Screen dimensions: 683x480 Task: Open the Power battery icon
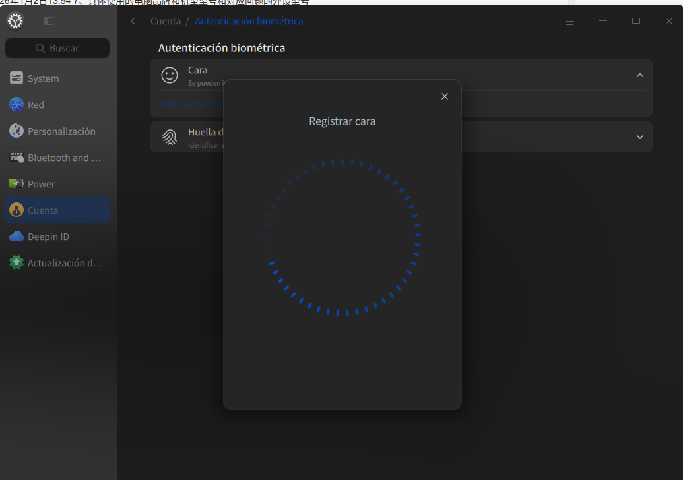click(x=16, y=184)
